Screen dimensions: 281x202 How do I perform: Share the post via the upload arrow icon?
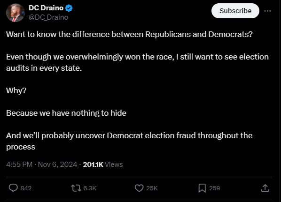pyautogui.click(x=265, y=188)
